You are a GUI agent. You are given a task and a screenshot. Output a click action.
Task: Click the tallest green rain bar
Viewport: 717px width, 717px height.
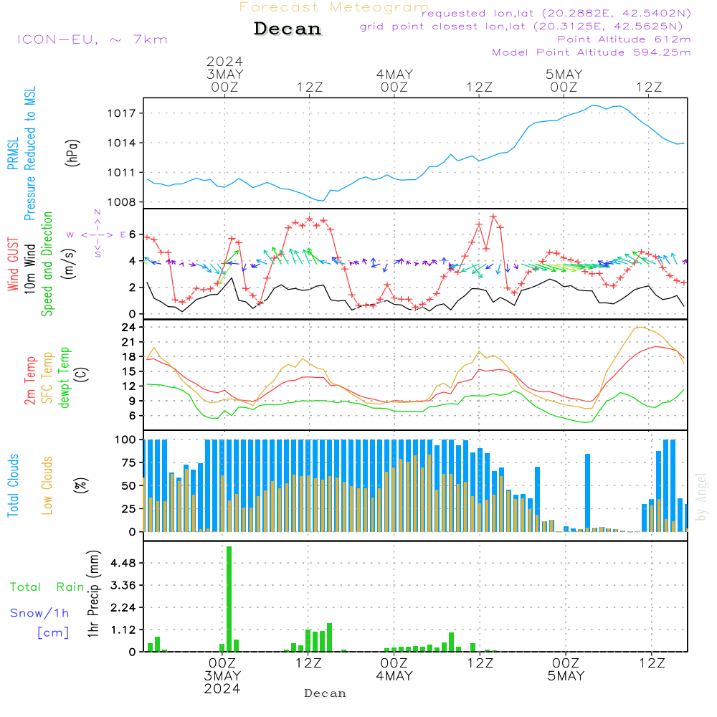pyautogui.click(x=229, y=598)
